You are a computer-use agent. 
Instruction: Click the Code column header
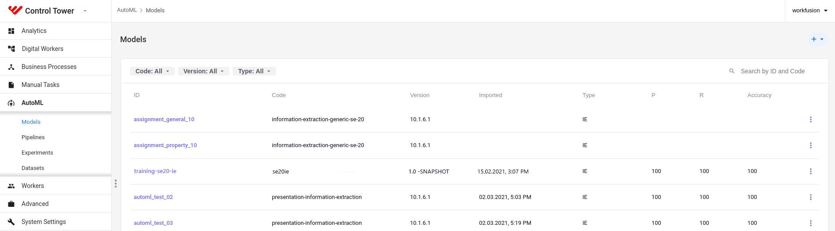coord(279,95)
